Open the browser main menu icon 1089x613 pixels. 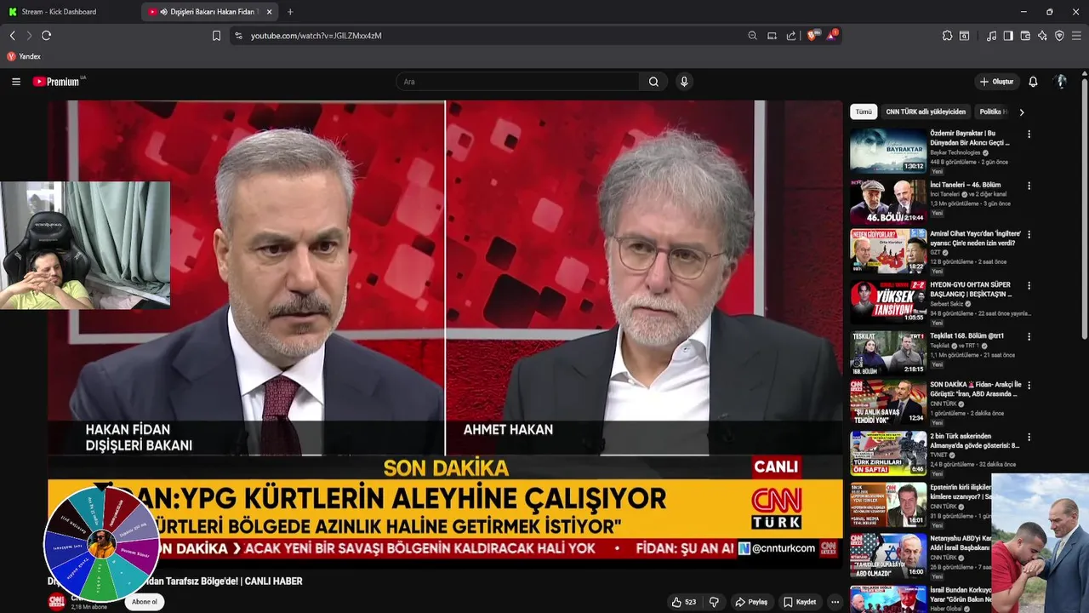tap(1076, 36)
